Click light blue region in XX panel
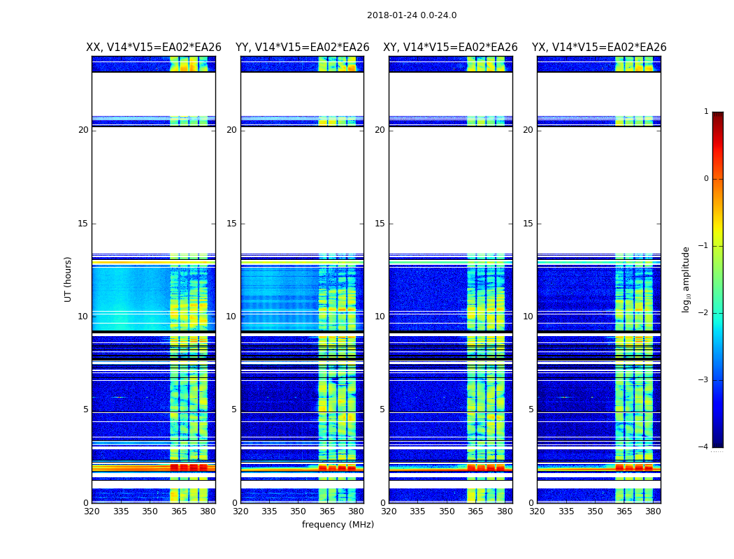This screenshot has width=734, height=559. [x=131, y=298]
